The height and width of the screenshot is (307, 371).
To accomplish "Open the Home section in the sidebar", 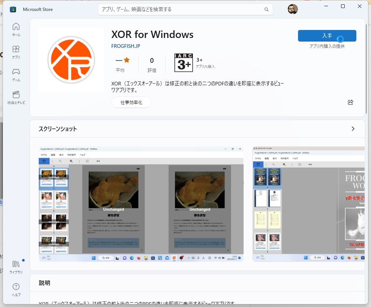I will 16,30.
